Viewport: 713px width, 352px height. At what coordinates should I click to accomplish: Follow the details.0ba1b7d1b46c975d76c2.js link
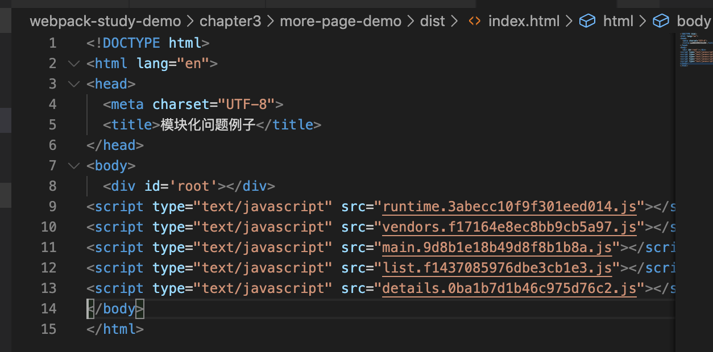509,288
